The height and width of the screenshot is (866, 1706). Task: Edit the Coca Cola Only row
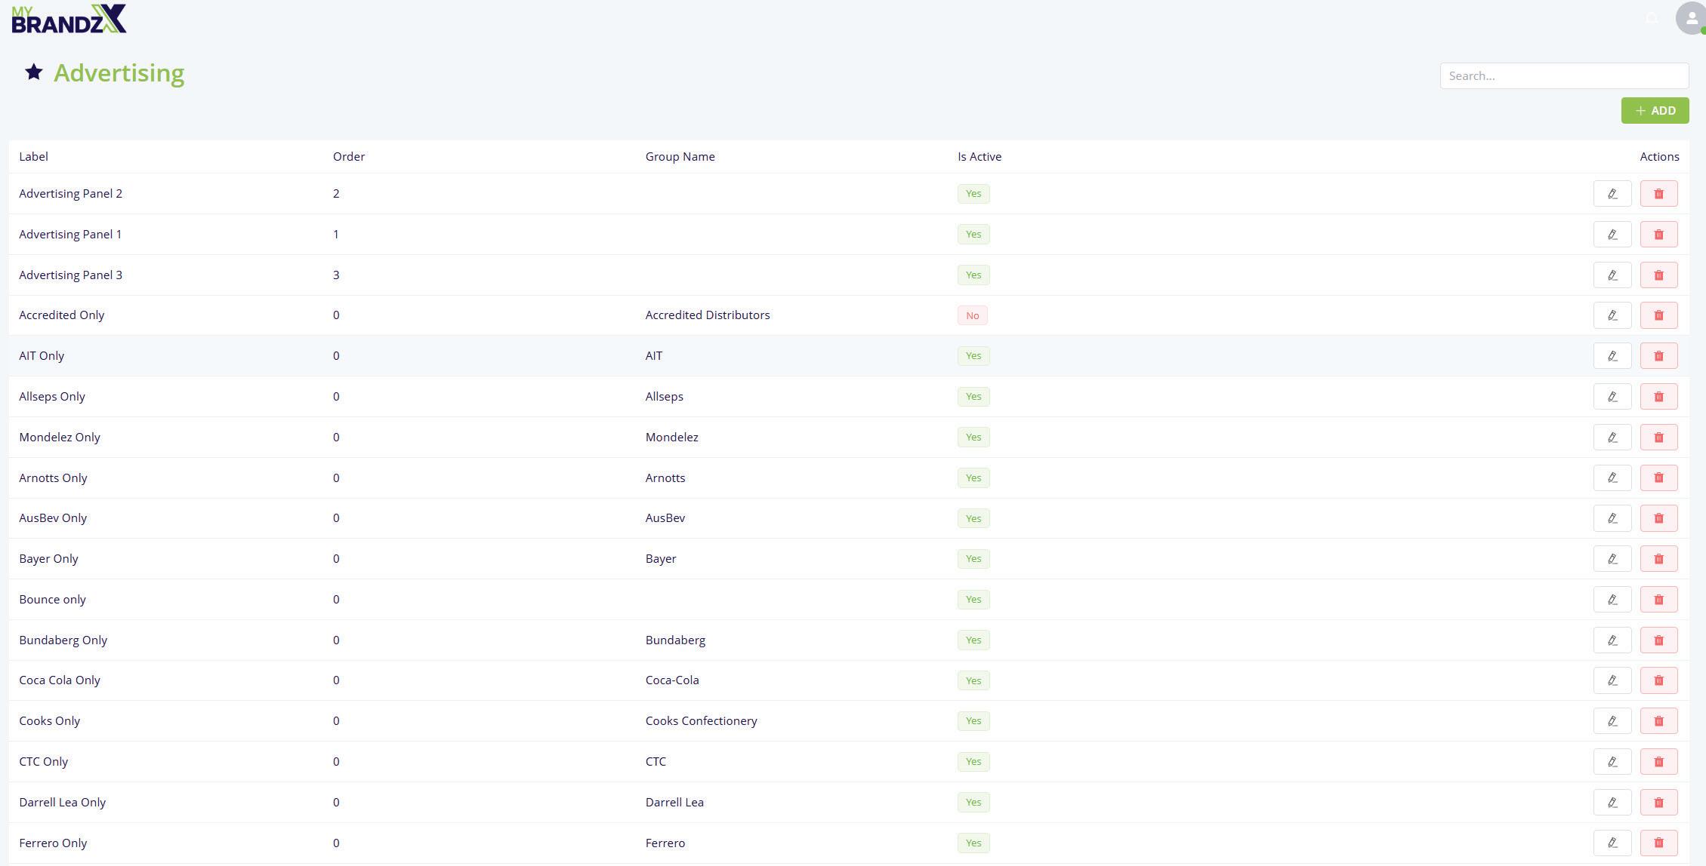tap(1612, 680)
